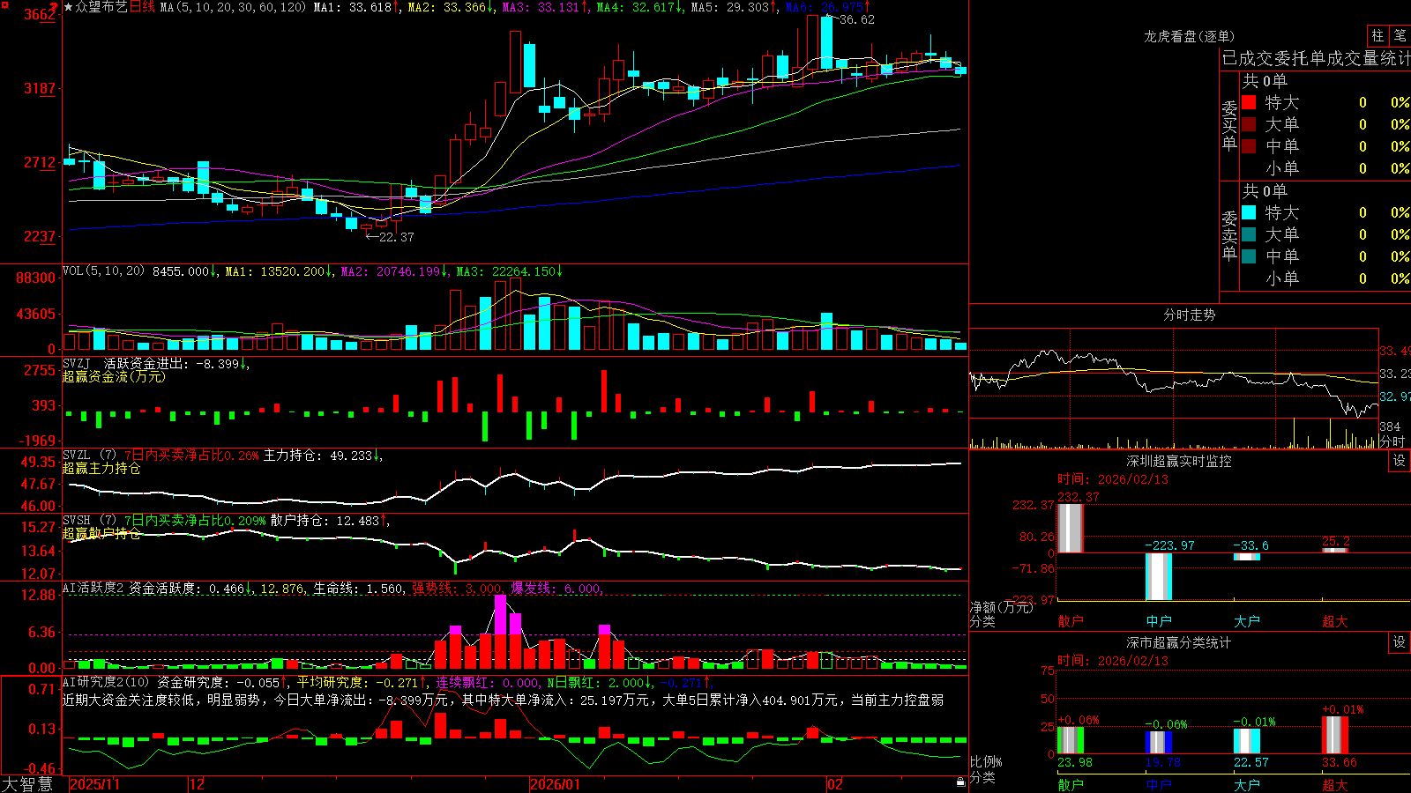Click the 大户 -33.6 bar
The height and width of the screenshot is (793, 1411).
1246,557
